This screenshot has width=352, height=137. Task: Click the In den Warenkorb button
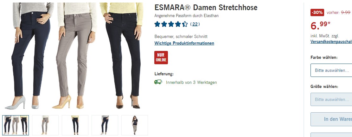pos(331,119)
